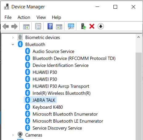Click the blue Help question-mark icon
This screenshot has width=143, height=140.
pos(50,26)
